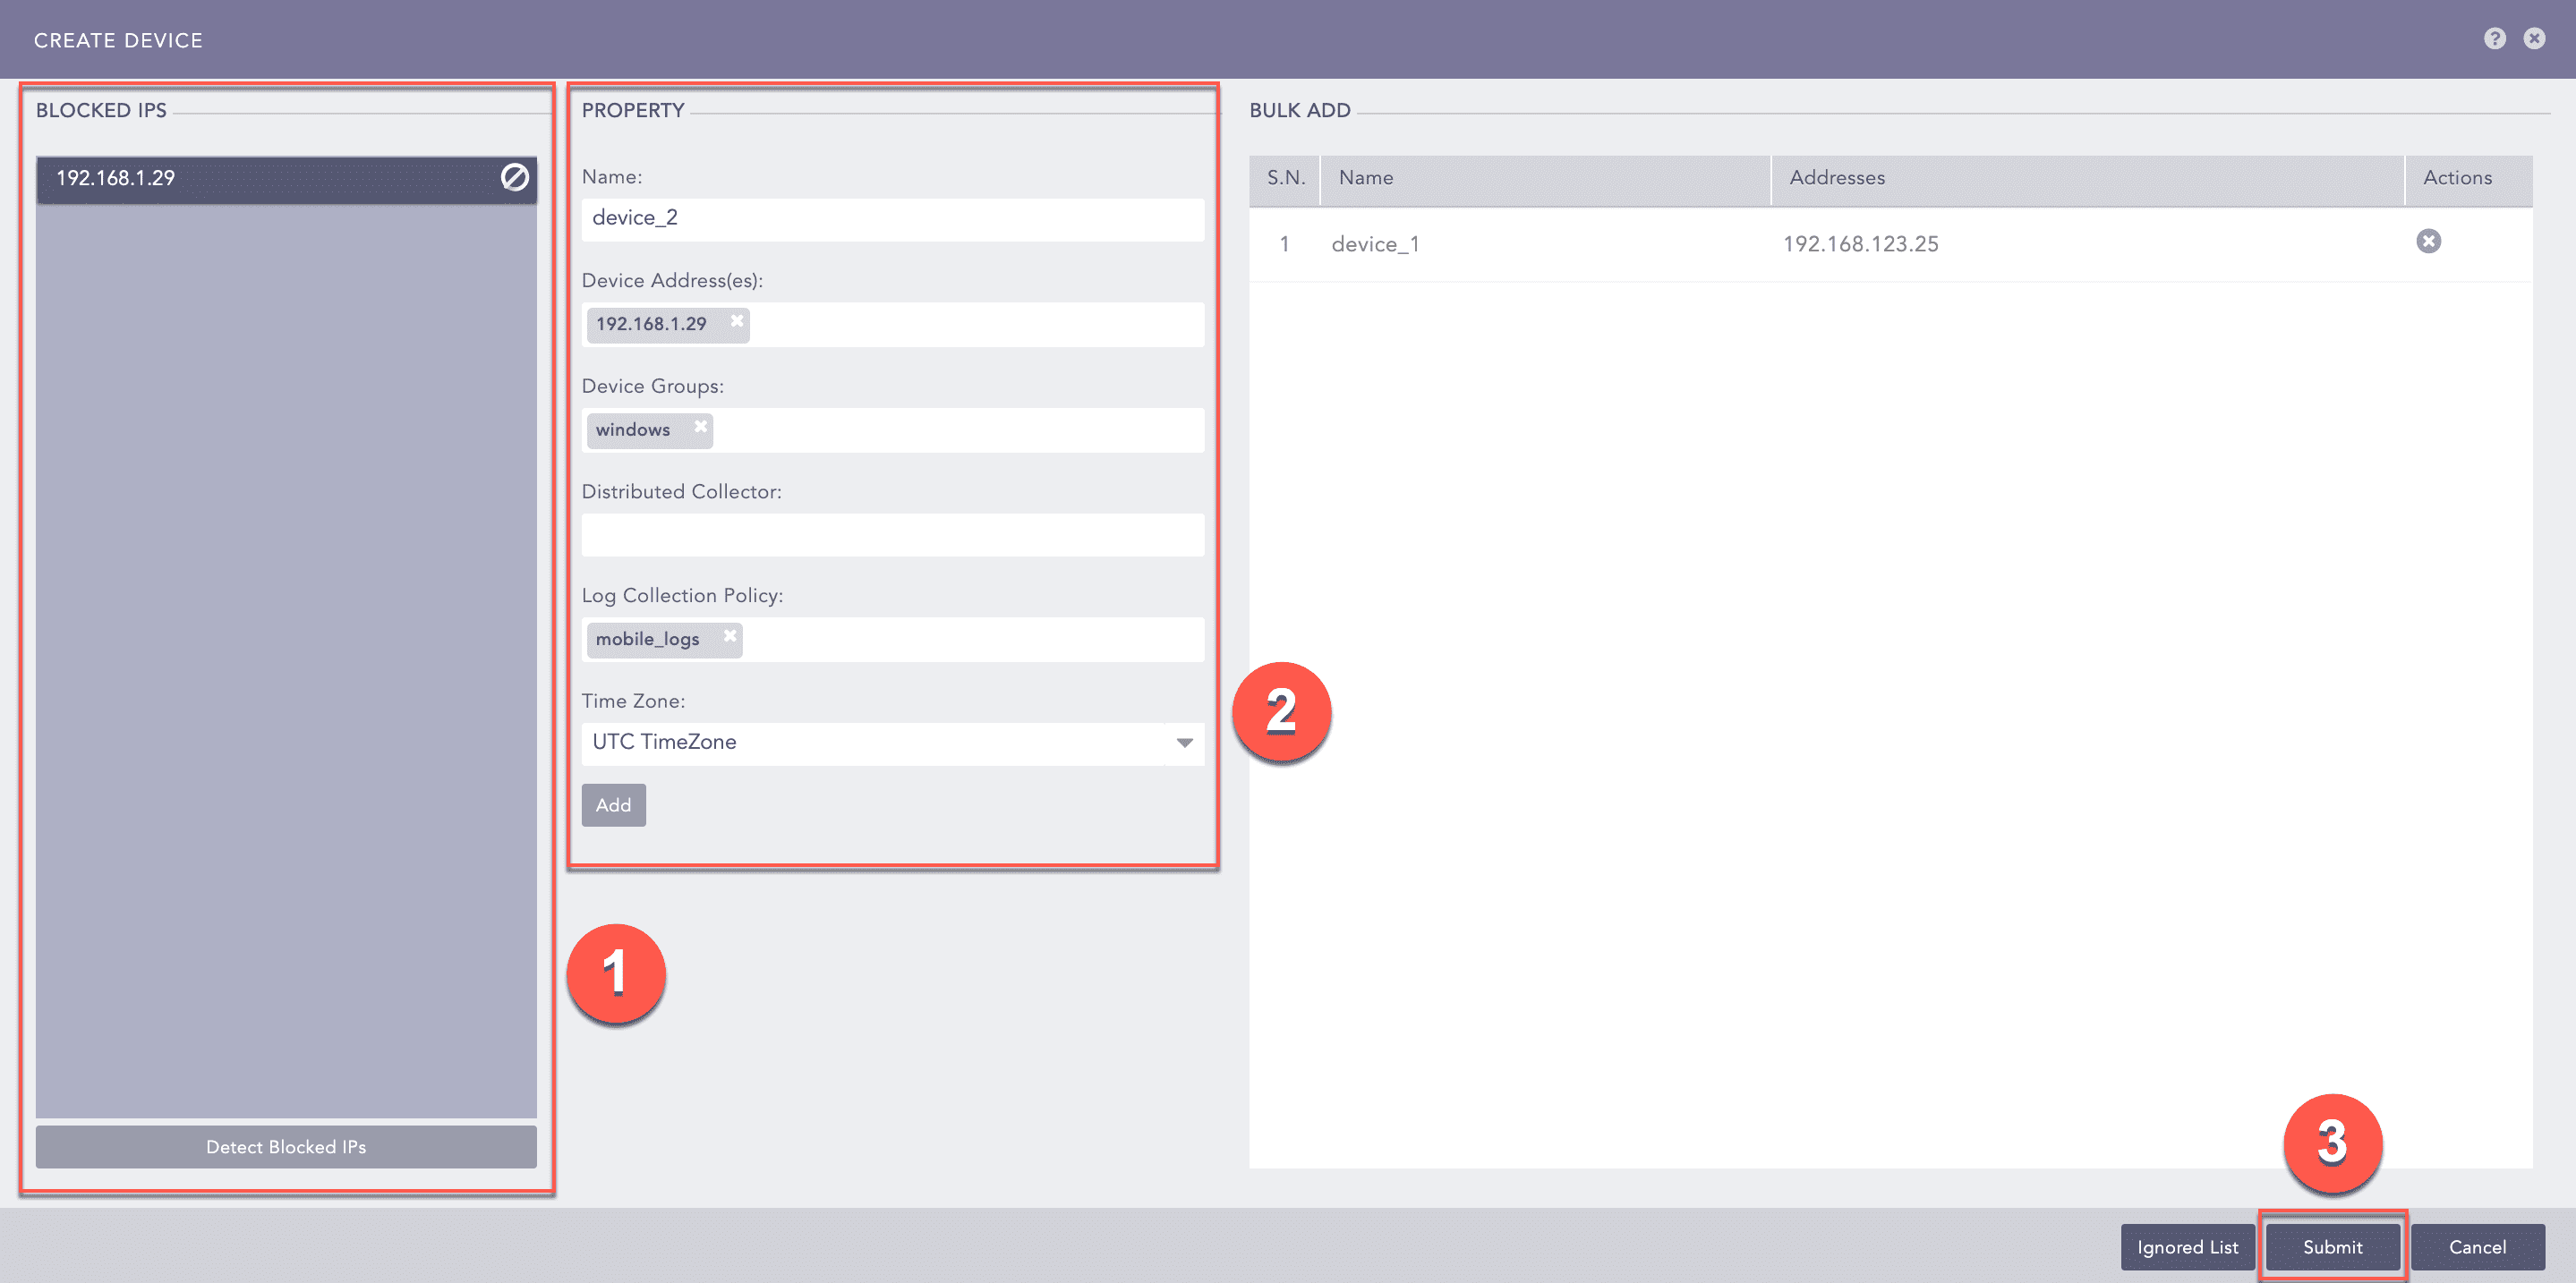Click the Add button under Time Zone
This screenshot has width=2576, height=1283.
(x=613, y=804)
